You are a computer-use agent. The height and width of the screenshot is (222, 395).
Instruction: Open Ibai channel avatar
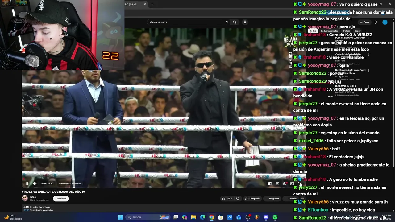pyautogui.click(x=25, y=198)
